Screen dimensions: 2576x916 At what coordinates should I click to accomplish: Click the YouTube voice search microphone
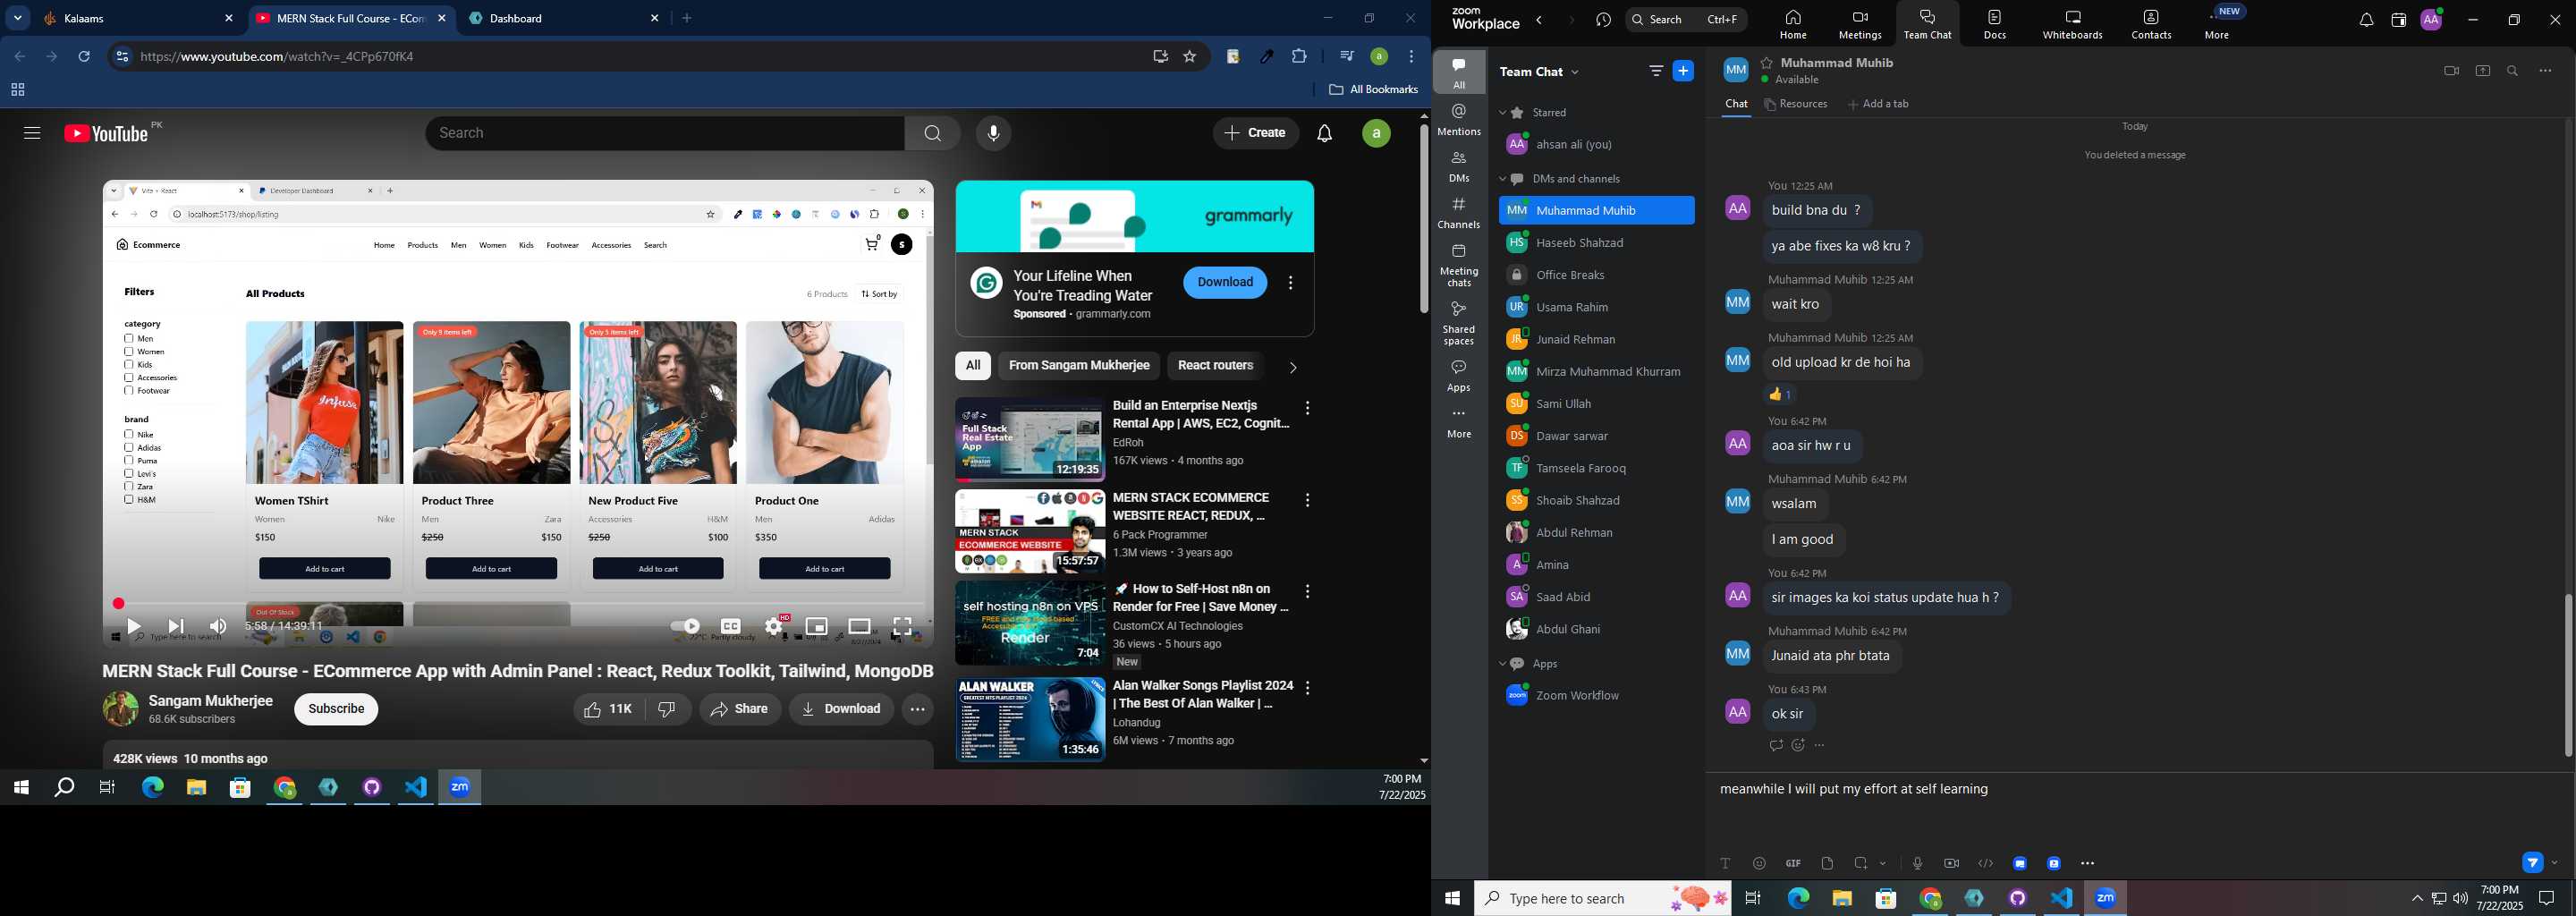pyautogui.click(x=993, y=133)
